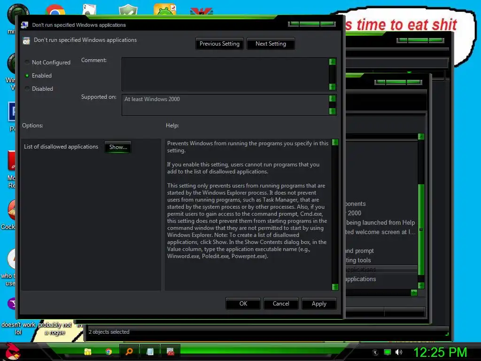Click the dialog title bar computer icon

[x=24, y=25]
